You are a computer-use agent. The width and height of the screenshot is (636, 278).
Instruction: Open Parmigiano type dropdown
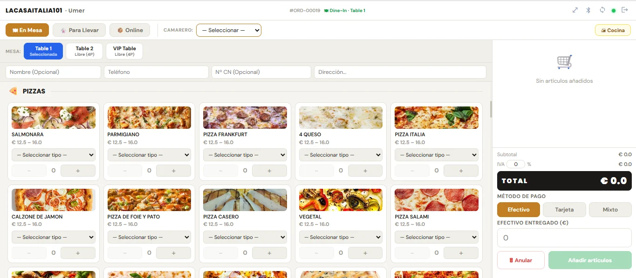[x=149, y=155]
